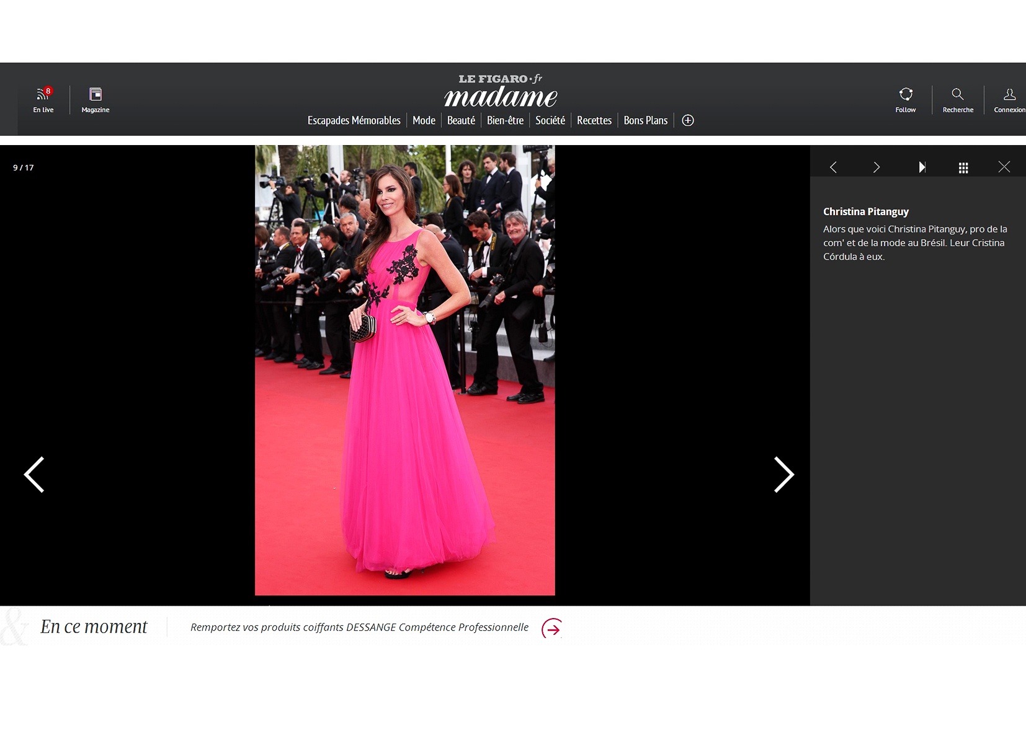This screenshot has width=1026, height=732.
Task: Click the DESSANGE promotion link
Action: (359, 627)
